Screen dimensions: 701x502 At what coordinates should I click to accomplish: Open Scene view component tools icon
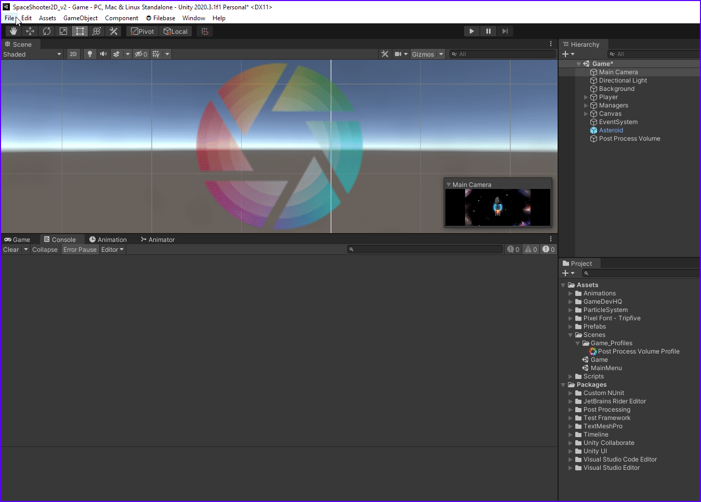pos(385,54)
